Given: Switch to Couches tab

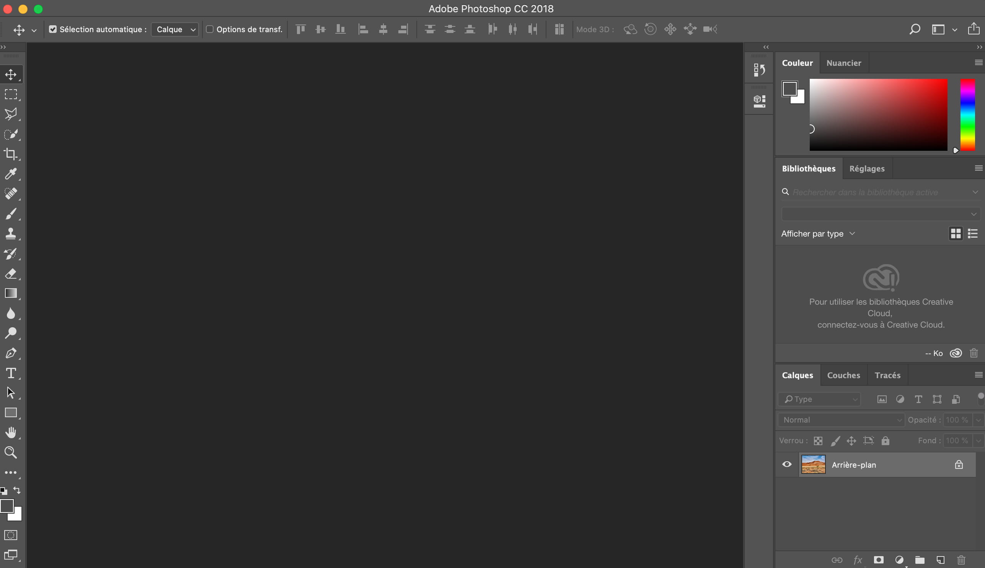Looking at the screenshot, I should pyautogui.click(x=844, y=375).
